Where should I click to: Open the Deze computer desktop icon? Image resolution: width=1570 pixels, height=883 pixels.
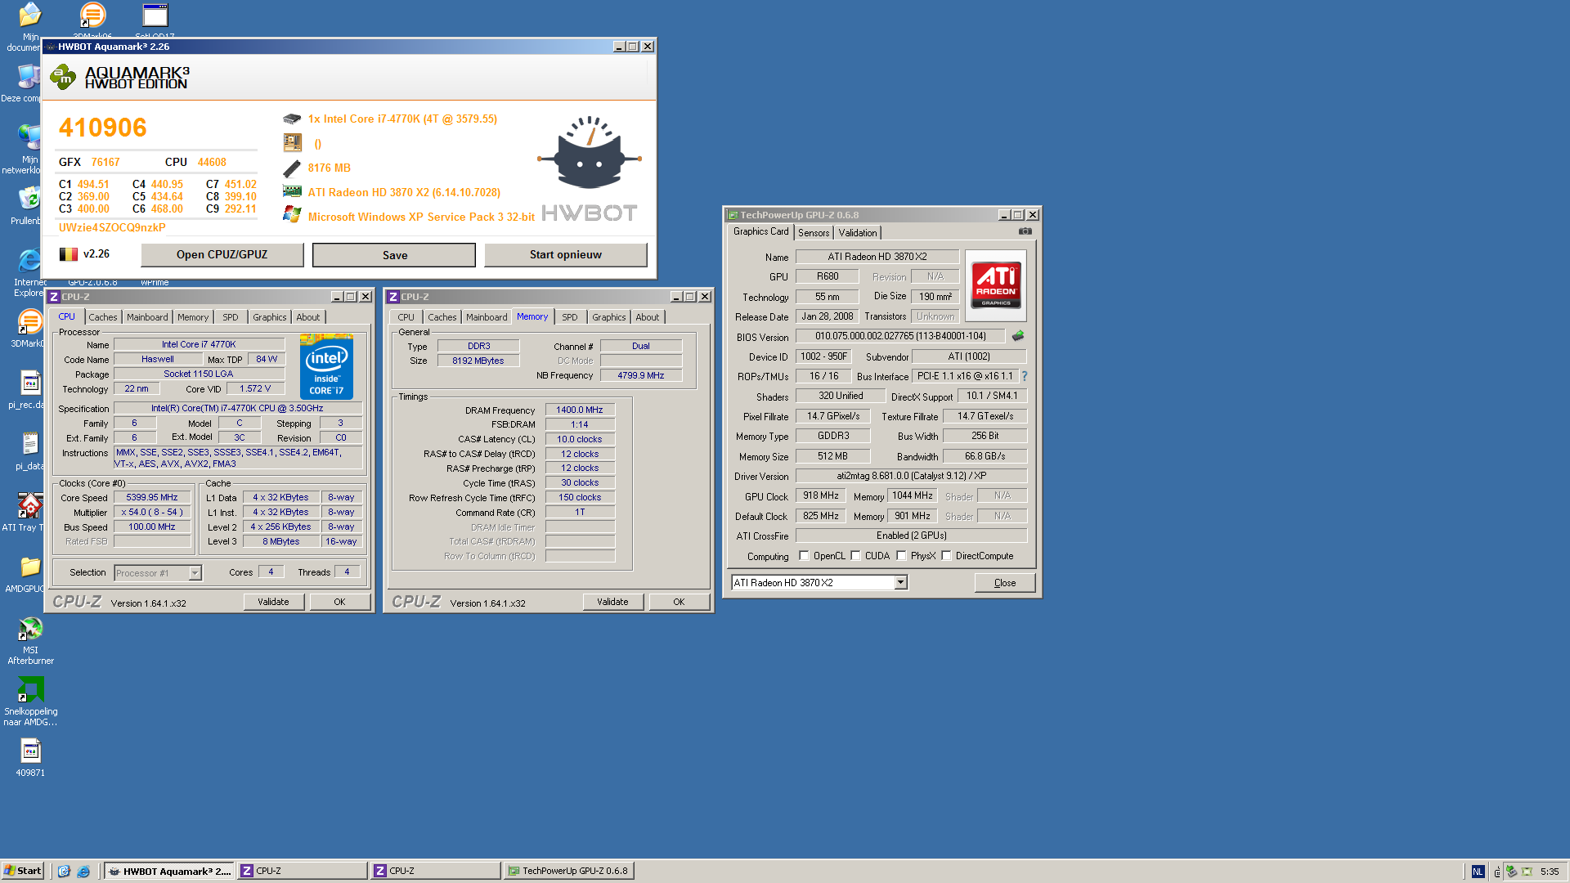click(30, 76)
